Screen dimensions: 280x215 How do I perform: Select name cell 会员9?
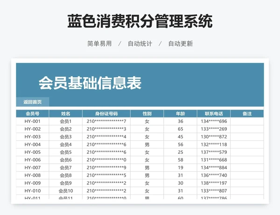tap(66, 183)
